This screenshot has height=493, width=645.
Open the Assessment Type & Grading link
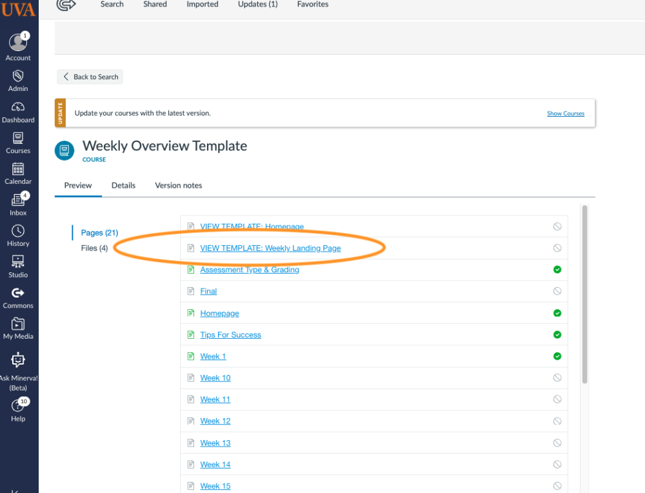point(250,270)
